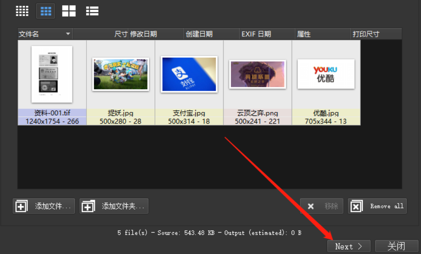Click the 添加文件... button
This screenshot has height=254, width=421.
click(x=44, y=206)
